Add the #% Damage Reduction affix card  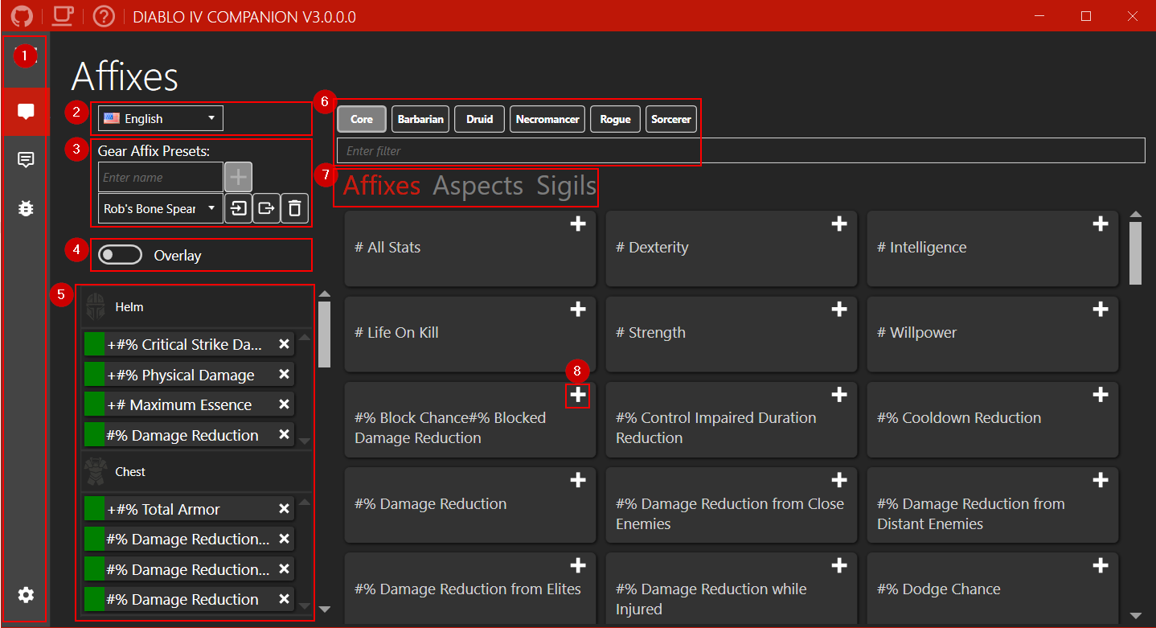(x=577, y=481)
